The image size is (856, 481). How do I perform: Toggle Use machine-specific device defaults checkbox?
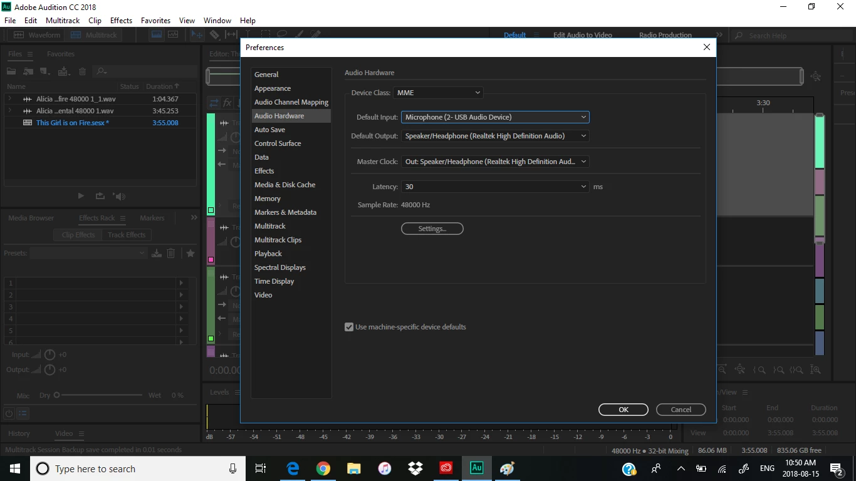click(x=349, y=327)
